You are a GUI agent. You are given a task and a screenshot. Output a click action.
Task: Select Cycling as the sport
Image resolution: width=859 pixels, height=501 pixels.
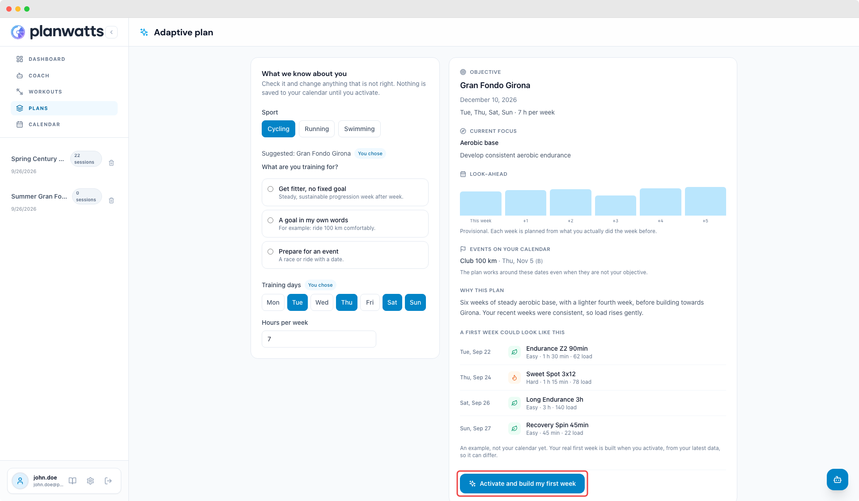point(278,129)
